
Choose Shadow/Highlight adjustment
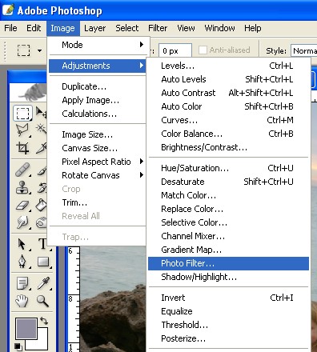[x=228, y=277]
